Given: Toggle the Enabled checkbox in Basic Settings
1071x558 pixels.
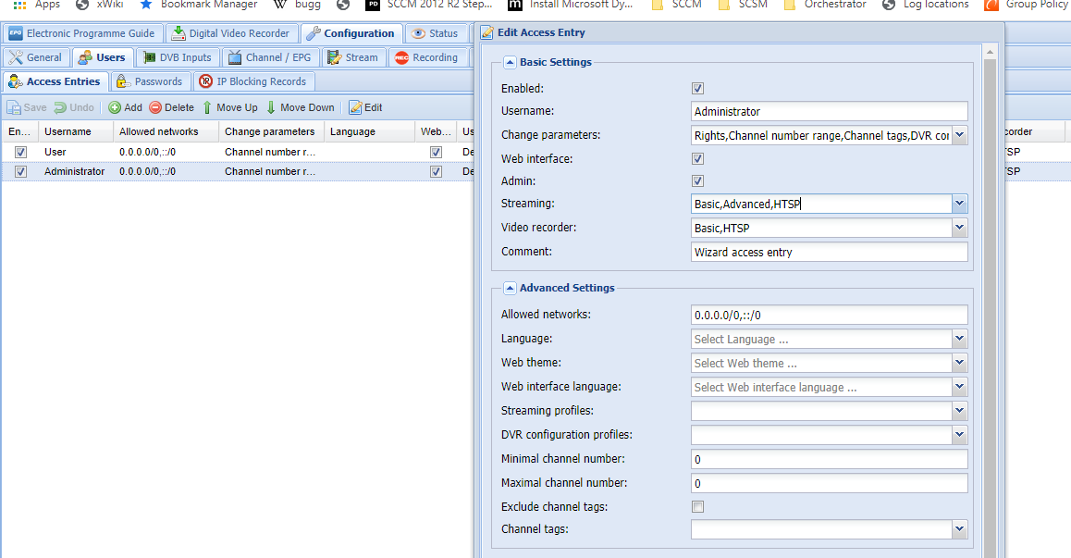Looking at the screenshot, I should (x=698, y=89).
